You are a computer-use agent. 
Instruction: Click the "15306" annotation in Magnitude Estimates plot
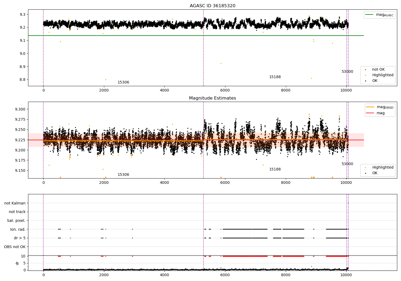pyautogui.click(x=123, y=175)
